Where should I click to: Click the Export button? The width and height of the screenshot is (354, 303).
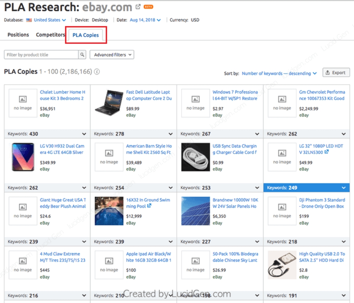pyautogui.click(x=336, y=73)
